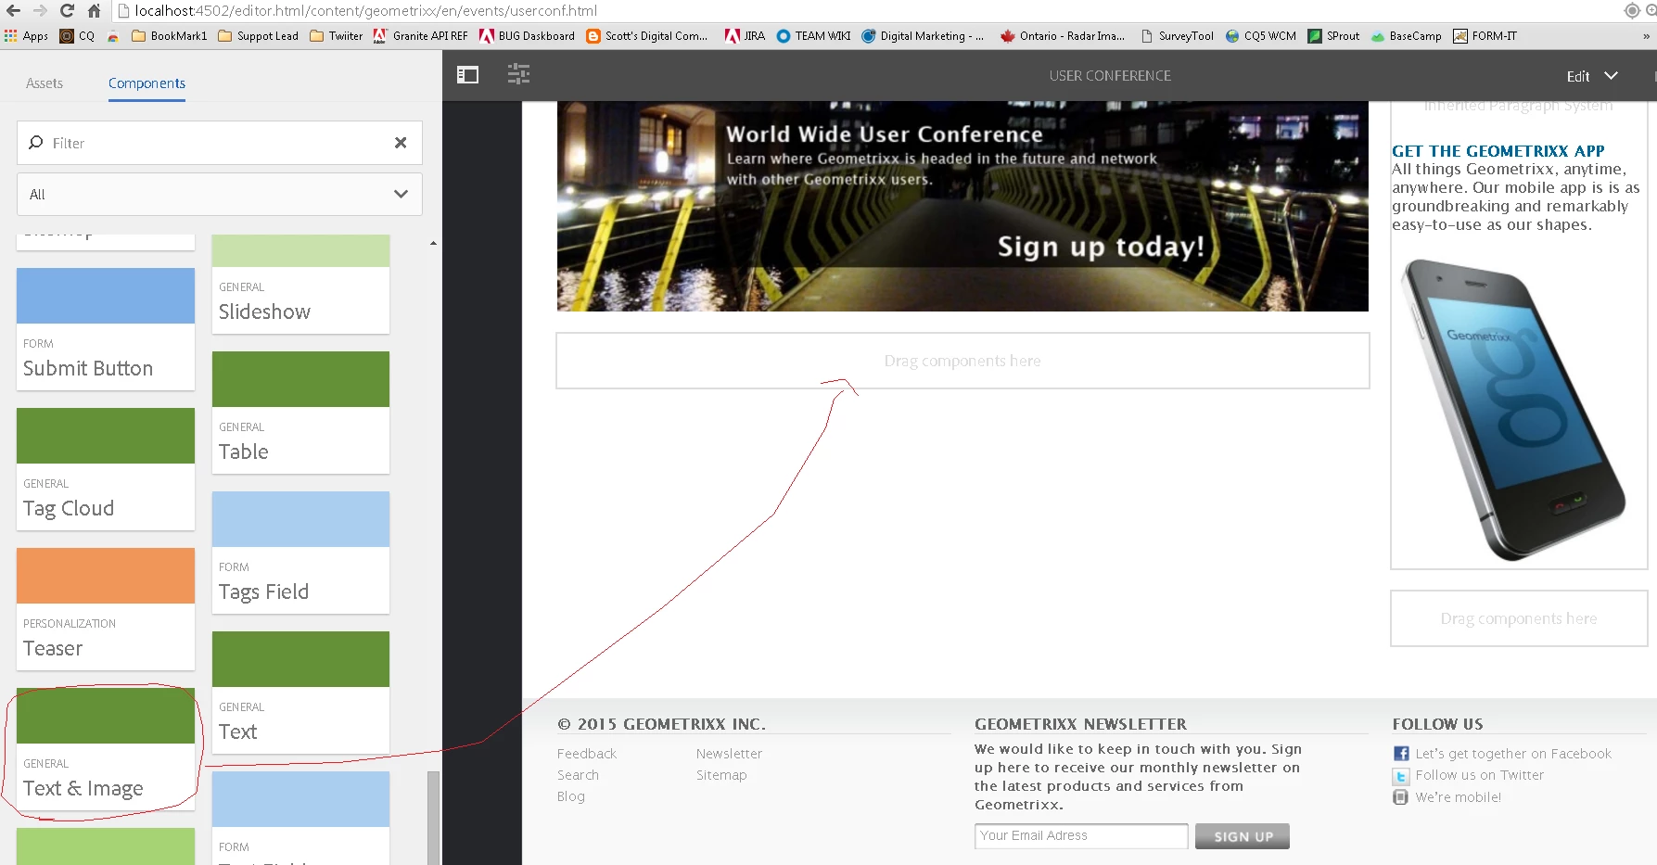Click the Geometrixx phone image
The image size is (1657, 865).
click(1511, 408)
